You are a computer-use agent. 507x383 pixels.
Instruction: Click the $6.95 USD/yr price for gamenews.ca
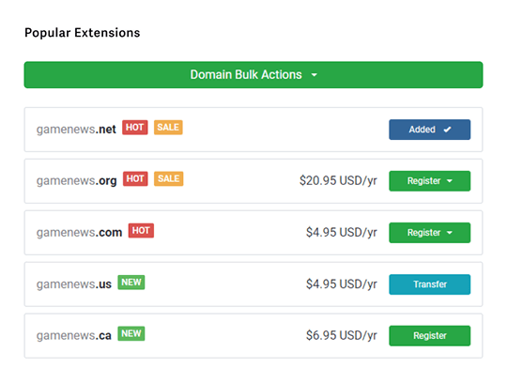coord(342,335)
